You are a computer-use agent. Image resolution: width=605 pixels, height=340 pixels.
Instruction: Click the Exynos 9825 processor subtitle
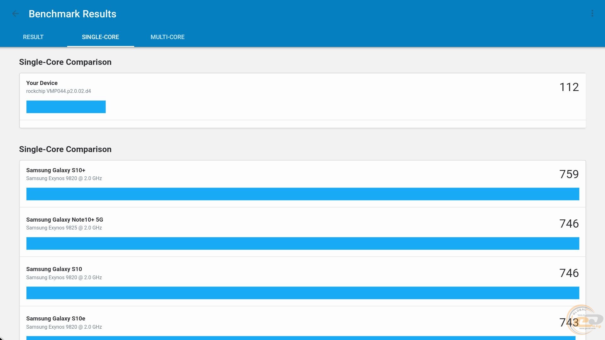click(x=64, y=228)
